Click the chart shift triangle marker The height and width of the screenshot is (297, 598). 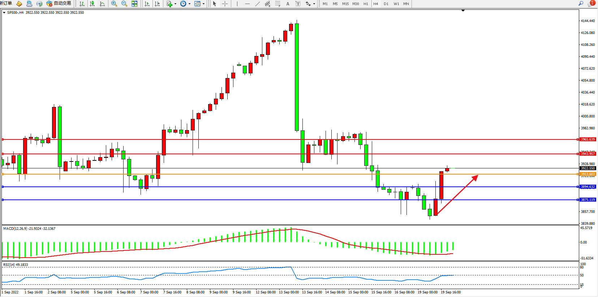click(463, 11)
